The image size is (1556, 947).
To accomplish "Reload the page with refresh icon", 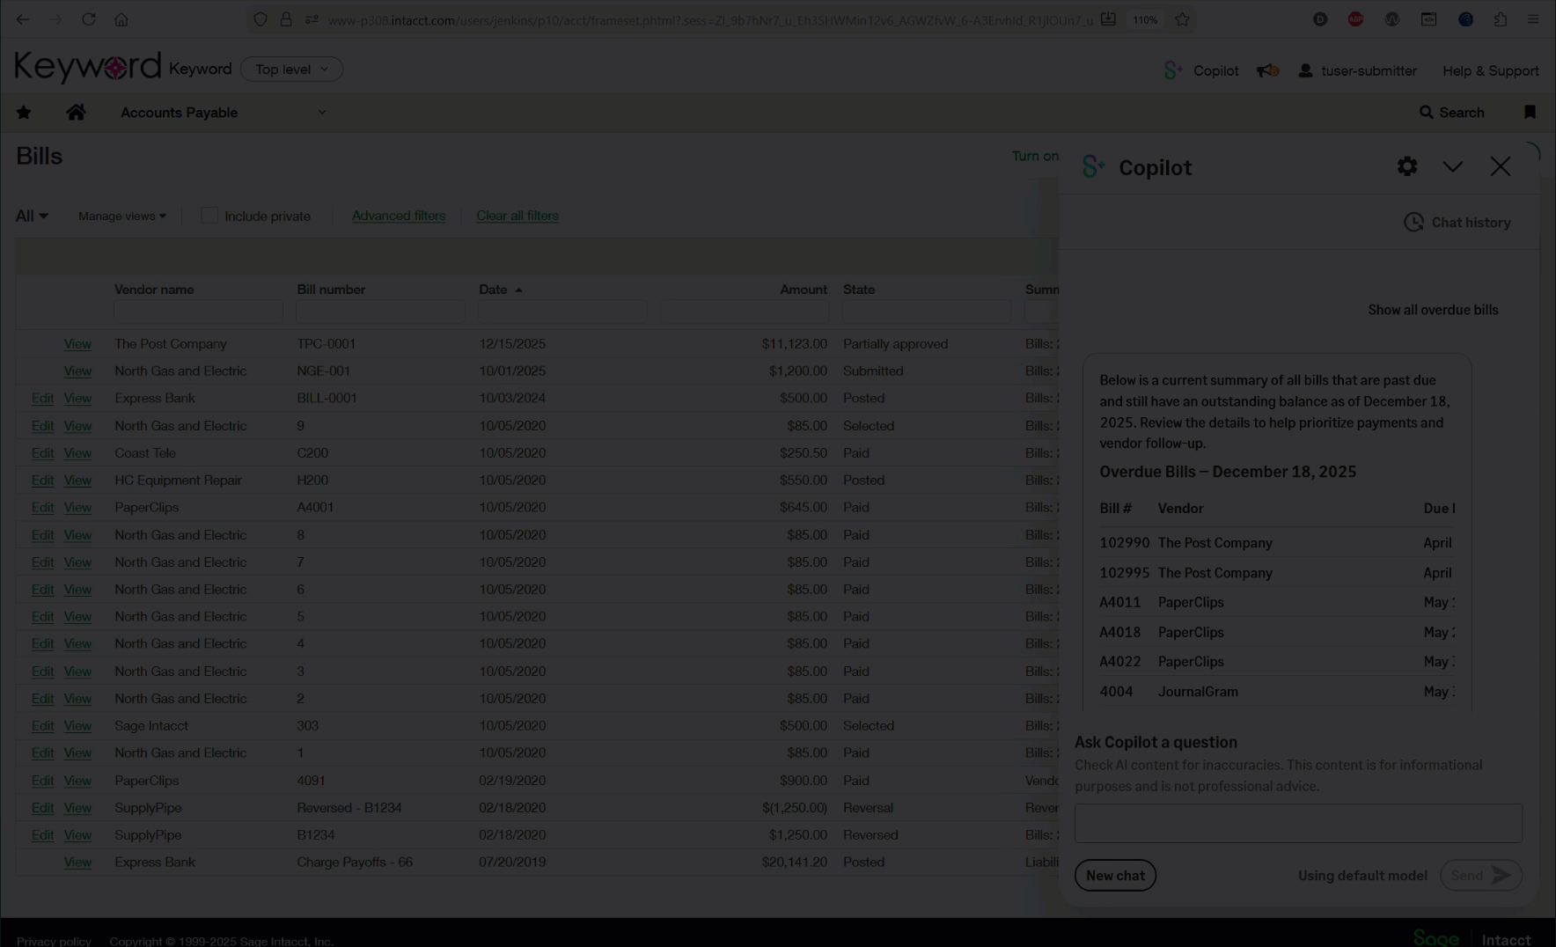I will [x=88, y=19].
